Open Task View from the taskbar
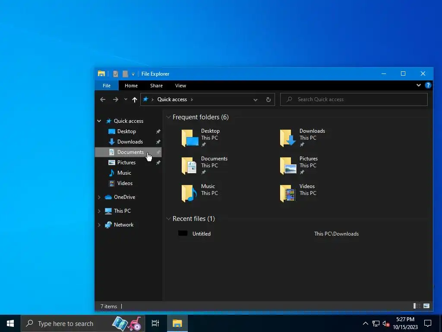 click(155, 323)
